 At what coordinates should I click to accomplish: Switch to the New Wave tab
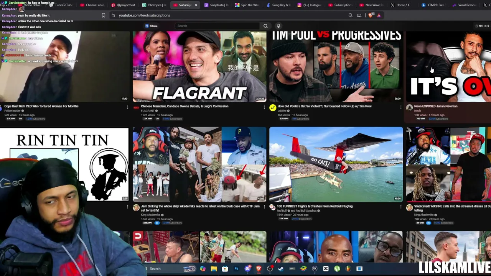pos(372,5)
